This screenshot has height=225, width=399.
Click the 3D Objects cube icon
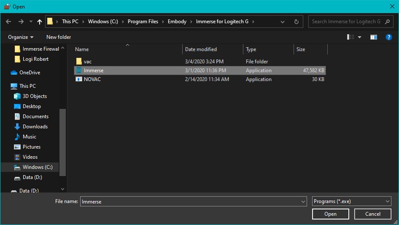(x=17, y=96)
